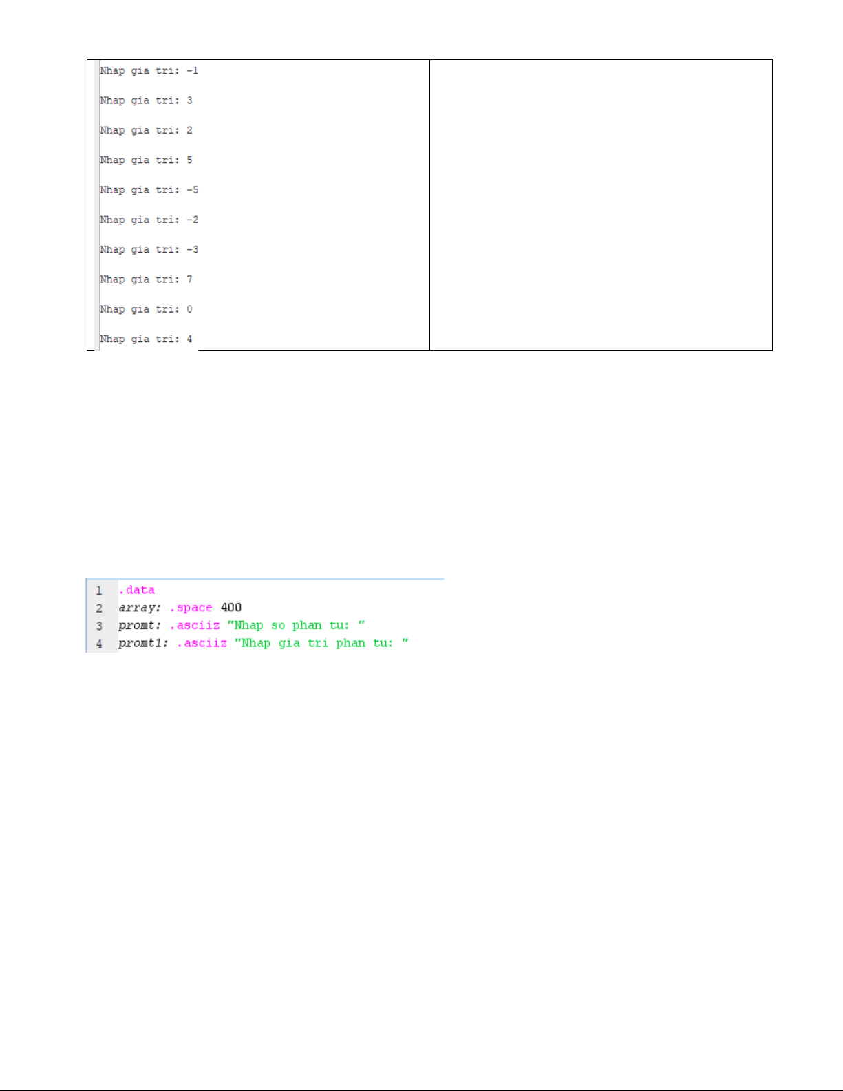Image resolution: width=843 pixels, height=1091 pixels.
Task: Click the output line with value 3
Action: point(146,100)
